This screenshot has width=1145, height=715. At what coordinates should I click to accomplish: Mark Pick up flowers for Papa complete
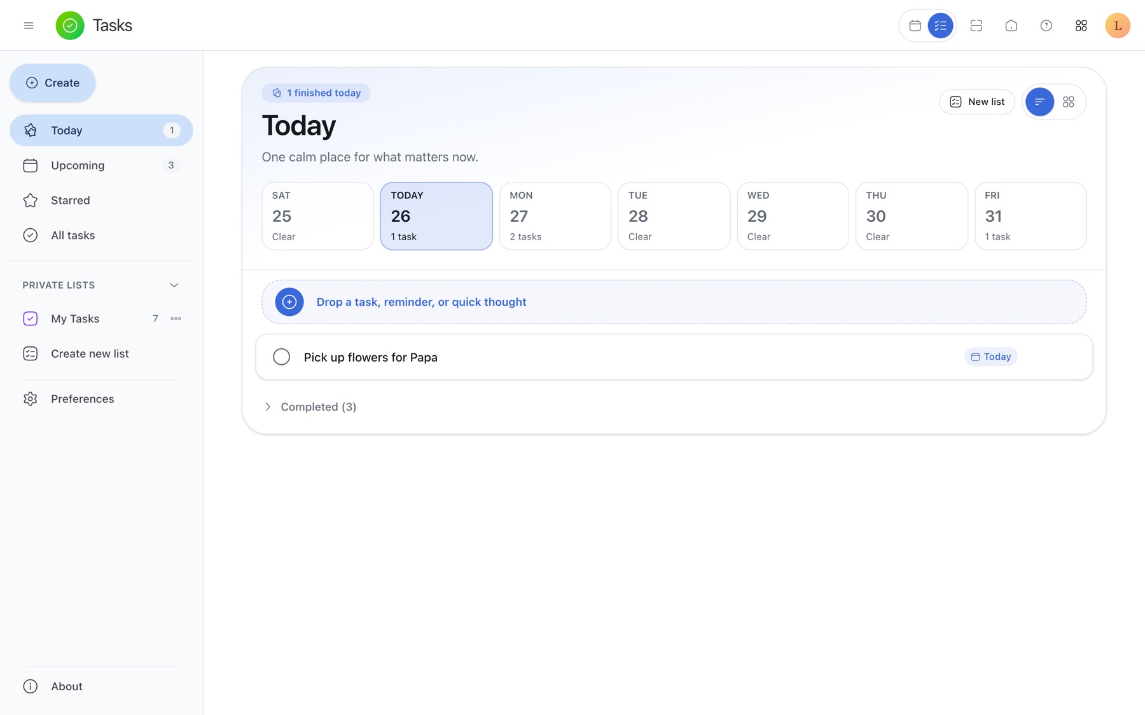[282, 357]
